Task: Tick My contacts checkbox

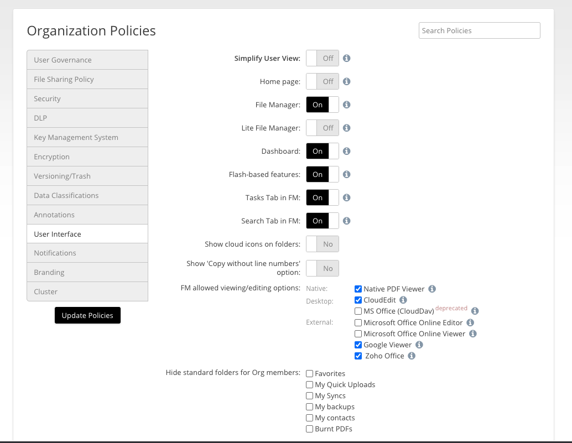Action: pyautogui.click(x=309, y=418)
